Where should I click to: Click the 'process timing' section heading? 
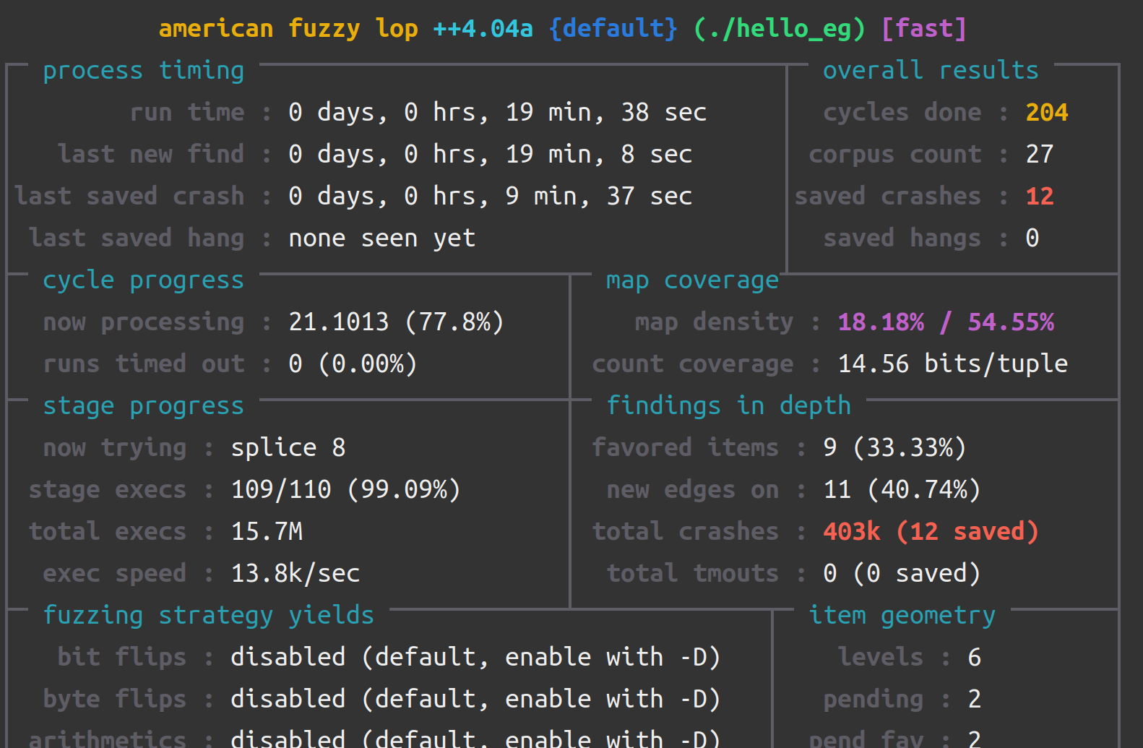pos(144,71)
